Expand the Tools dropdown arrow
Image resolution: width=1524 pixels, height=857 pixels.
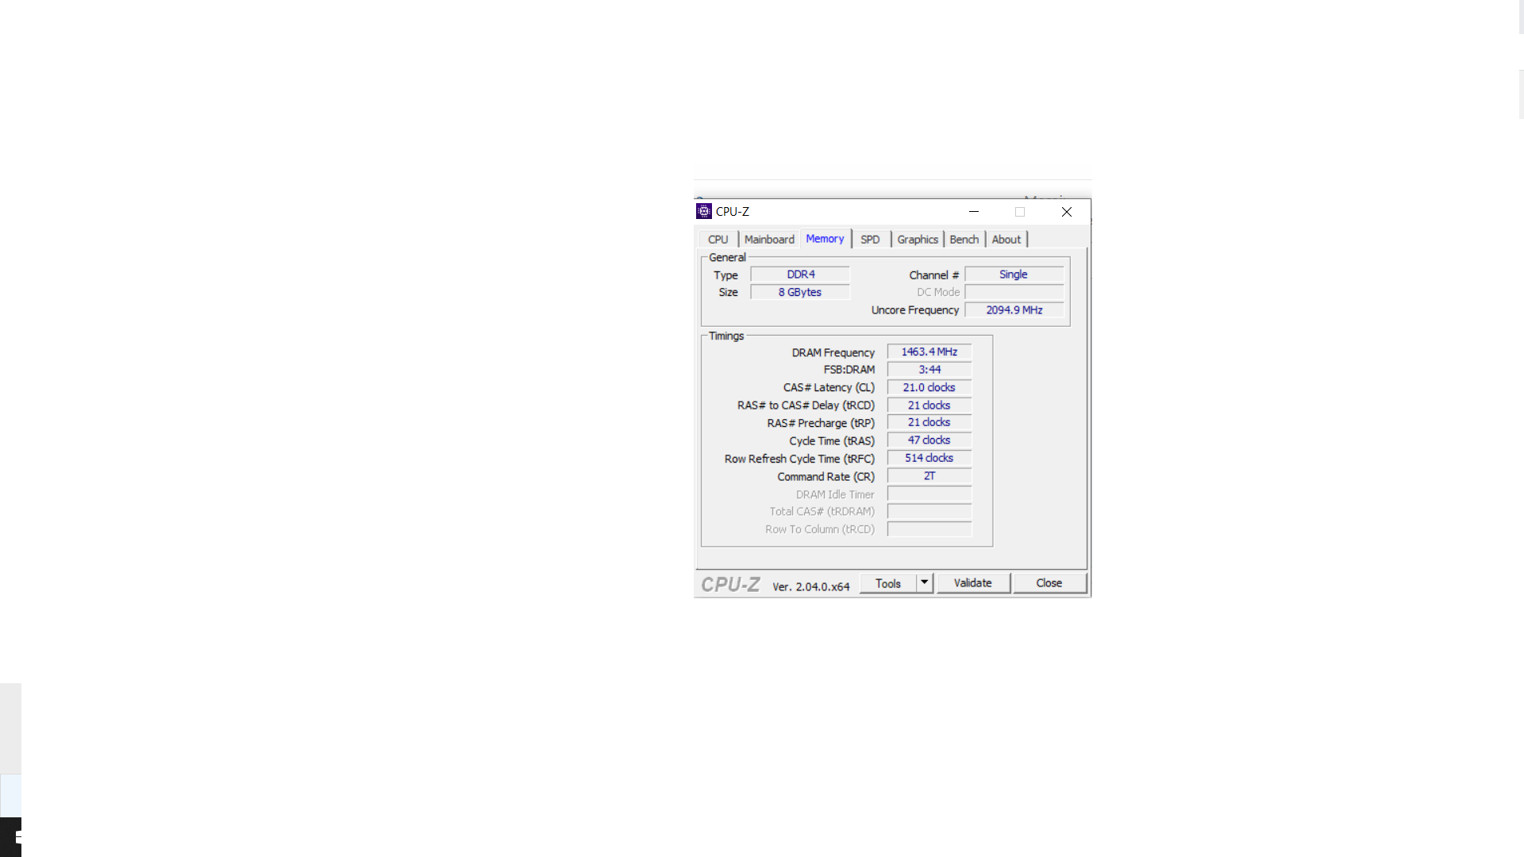(x=924, y=583)
